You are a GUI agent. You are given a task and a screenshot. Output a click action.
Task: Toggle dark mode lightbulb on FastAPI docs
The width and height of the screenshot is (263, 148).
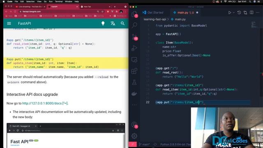[103, 23]
